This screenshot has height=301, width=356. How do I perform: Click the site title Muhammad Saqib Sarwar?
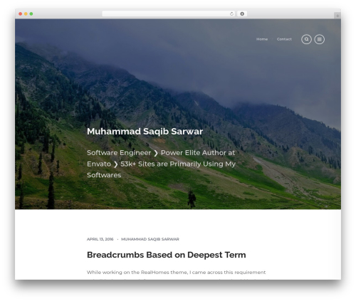[145, 132]
